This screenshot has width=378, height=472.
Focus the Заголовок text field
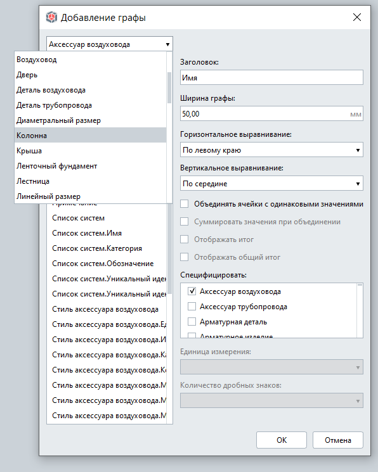(271, 77)
